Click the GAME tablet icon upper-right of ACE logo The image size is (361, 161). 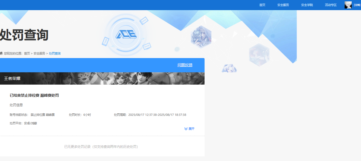tap(144, 20)
